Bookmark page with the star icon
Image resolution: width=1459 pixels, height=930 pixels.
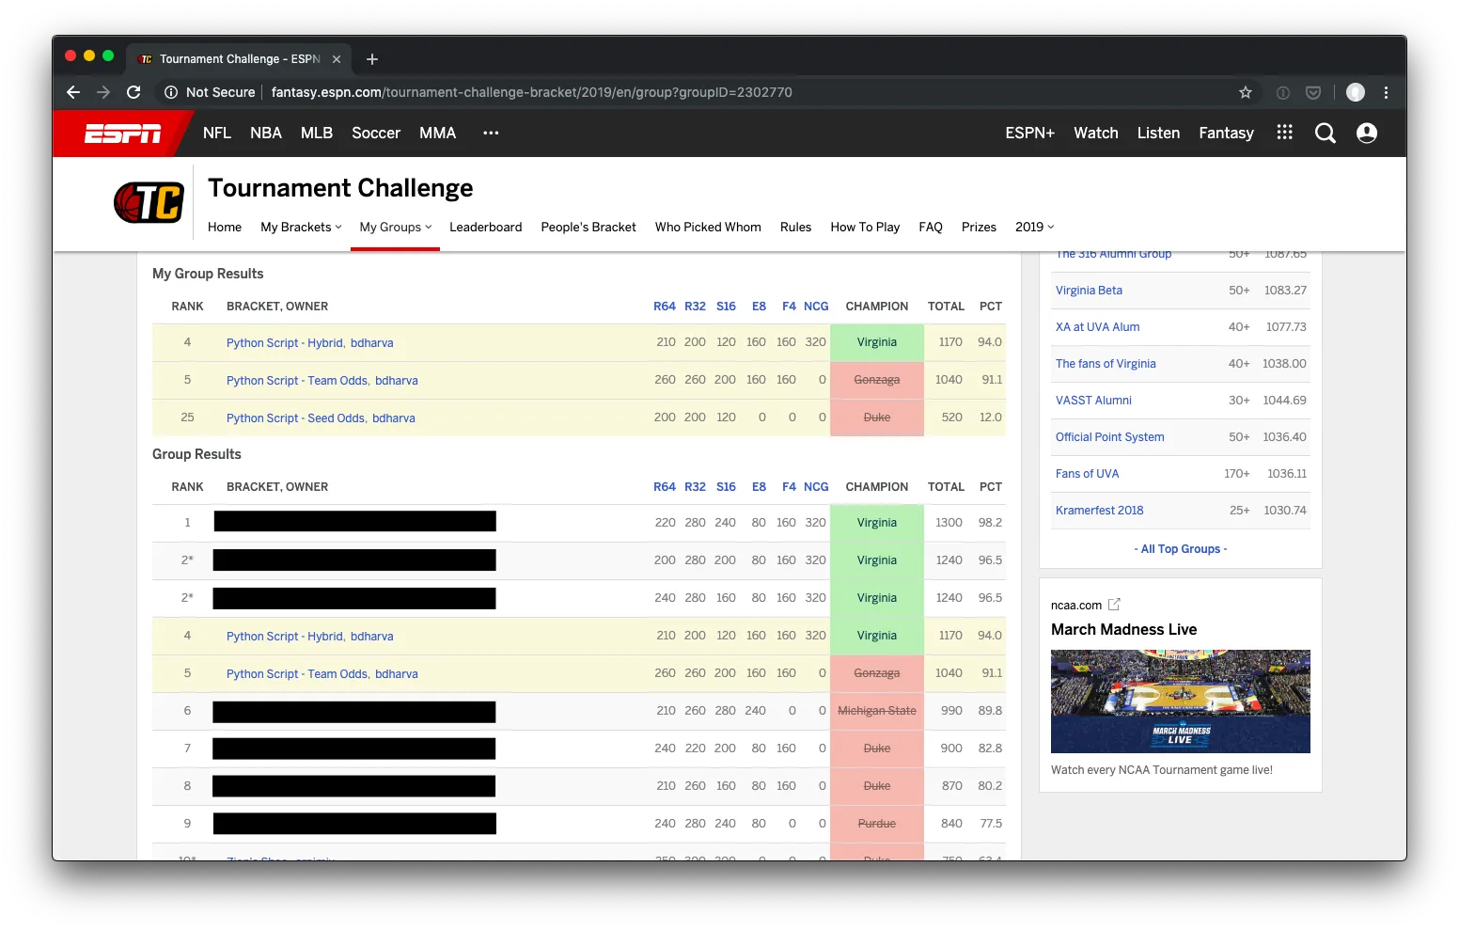click(x=1246, y=92)
